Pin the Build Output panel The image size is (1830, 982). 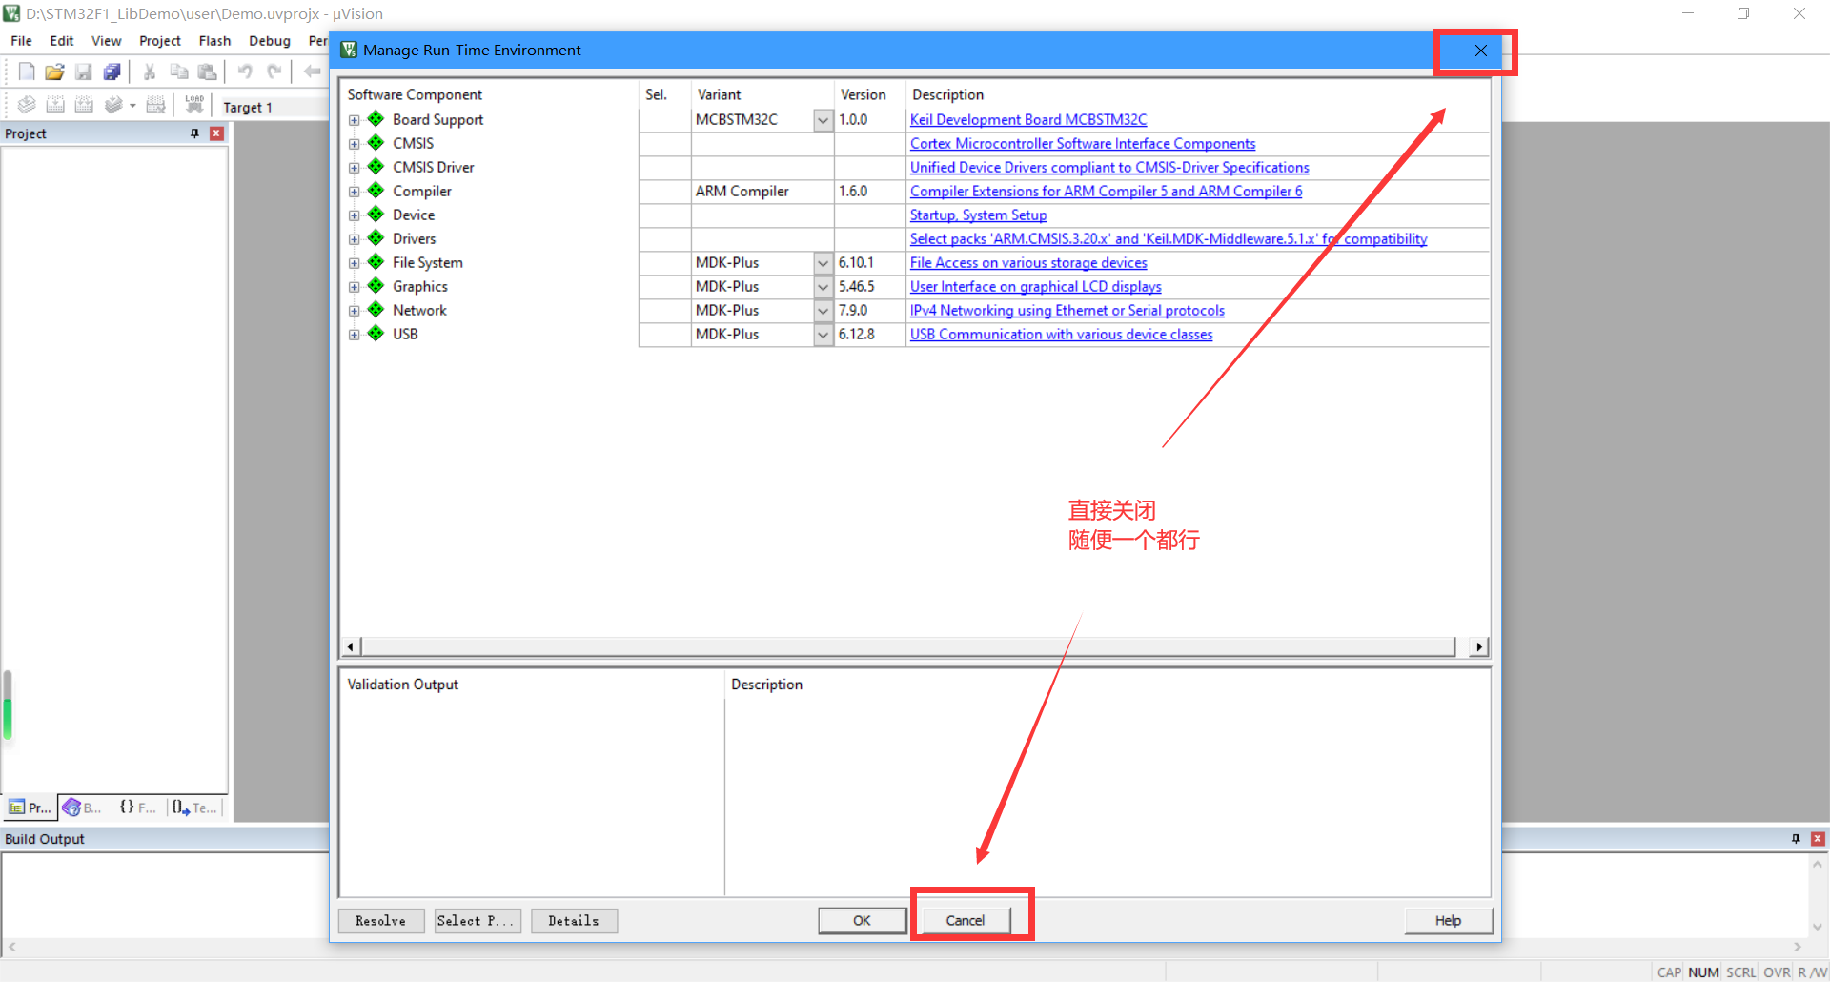point(1796,839)
